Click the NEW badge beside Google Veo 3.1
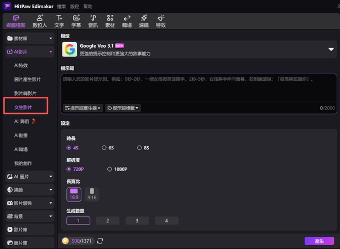This screenshot has width=340, height=249. (x=119, y=45)
